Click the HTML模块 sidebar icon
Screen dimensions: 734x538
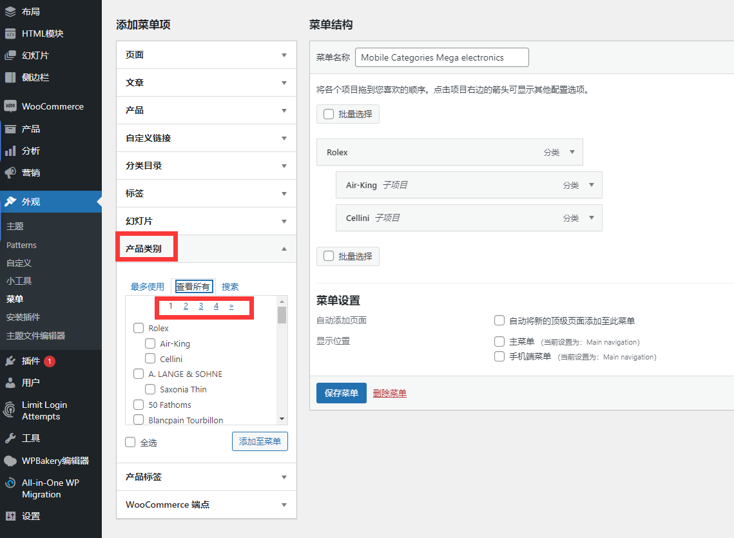[x=10, y=34]
